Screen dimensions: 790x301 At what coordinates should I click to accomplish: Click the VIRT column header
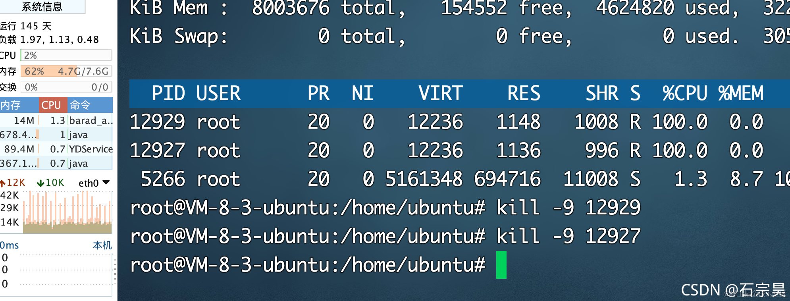click(440, 93)
